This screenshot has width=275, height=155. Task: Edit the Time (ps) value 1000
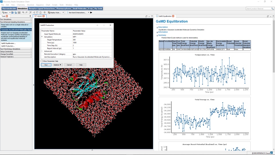pyautogui.click(x=92, y=42)
